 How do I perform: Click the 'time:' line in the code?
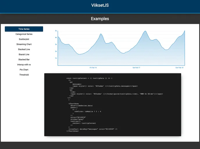click(x=73, y=92)
